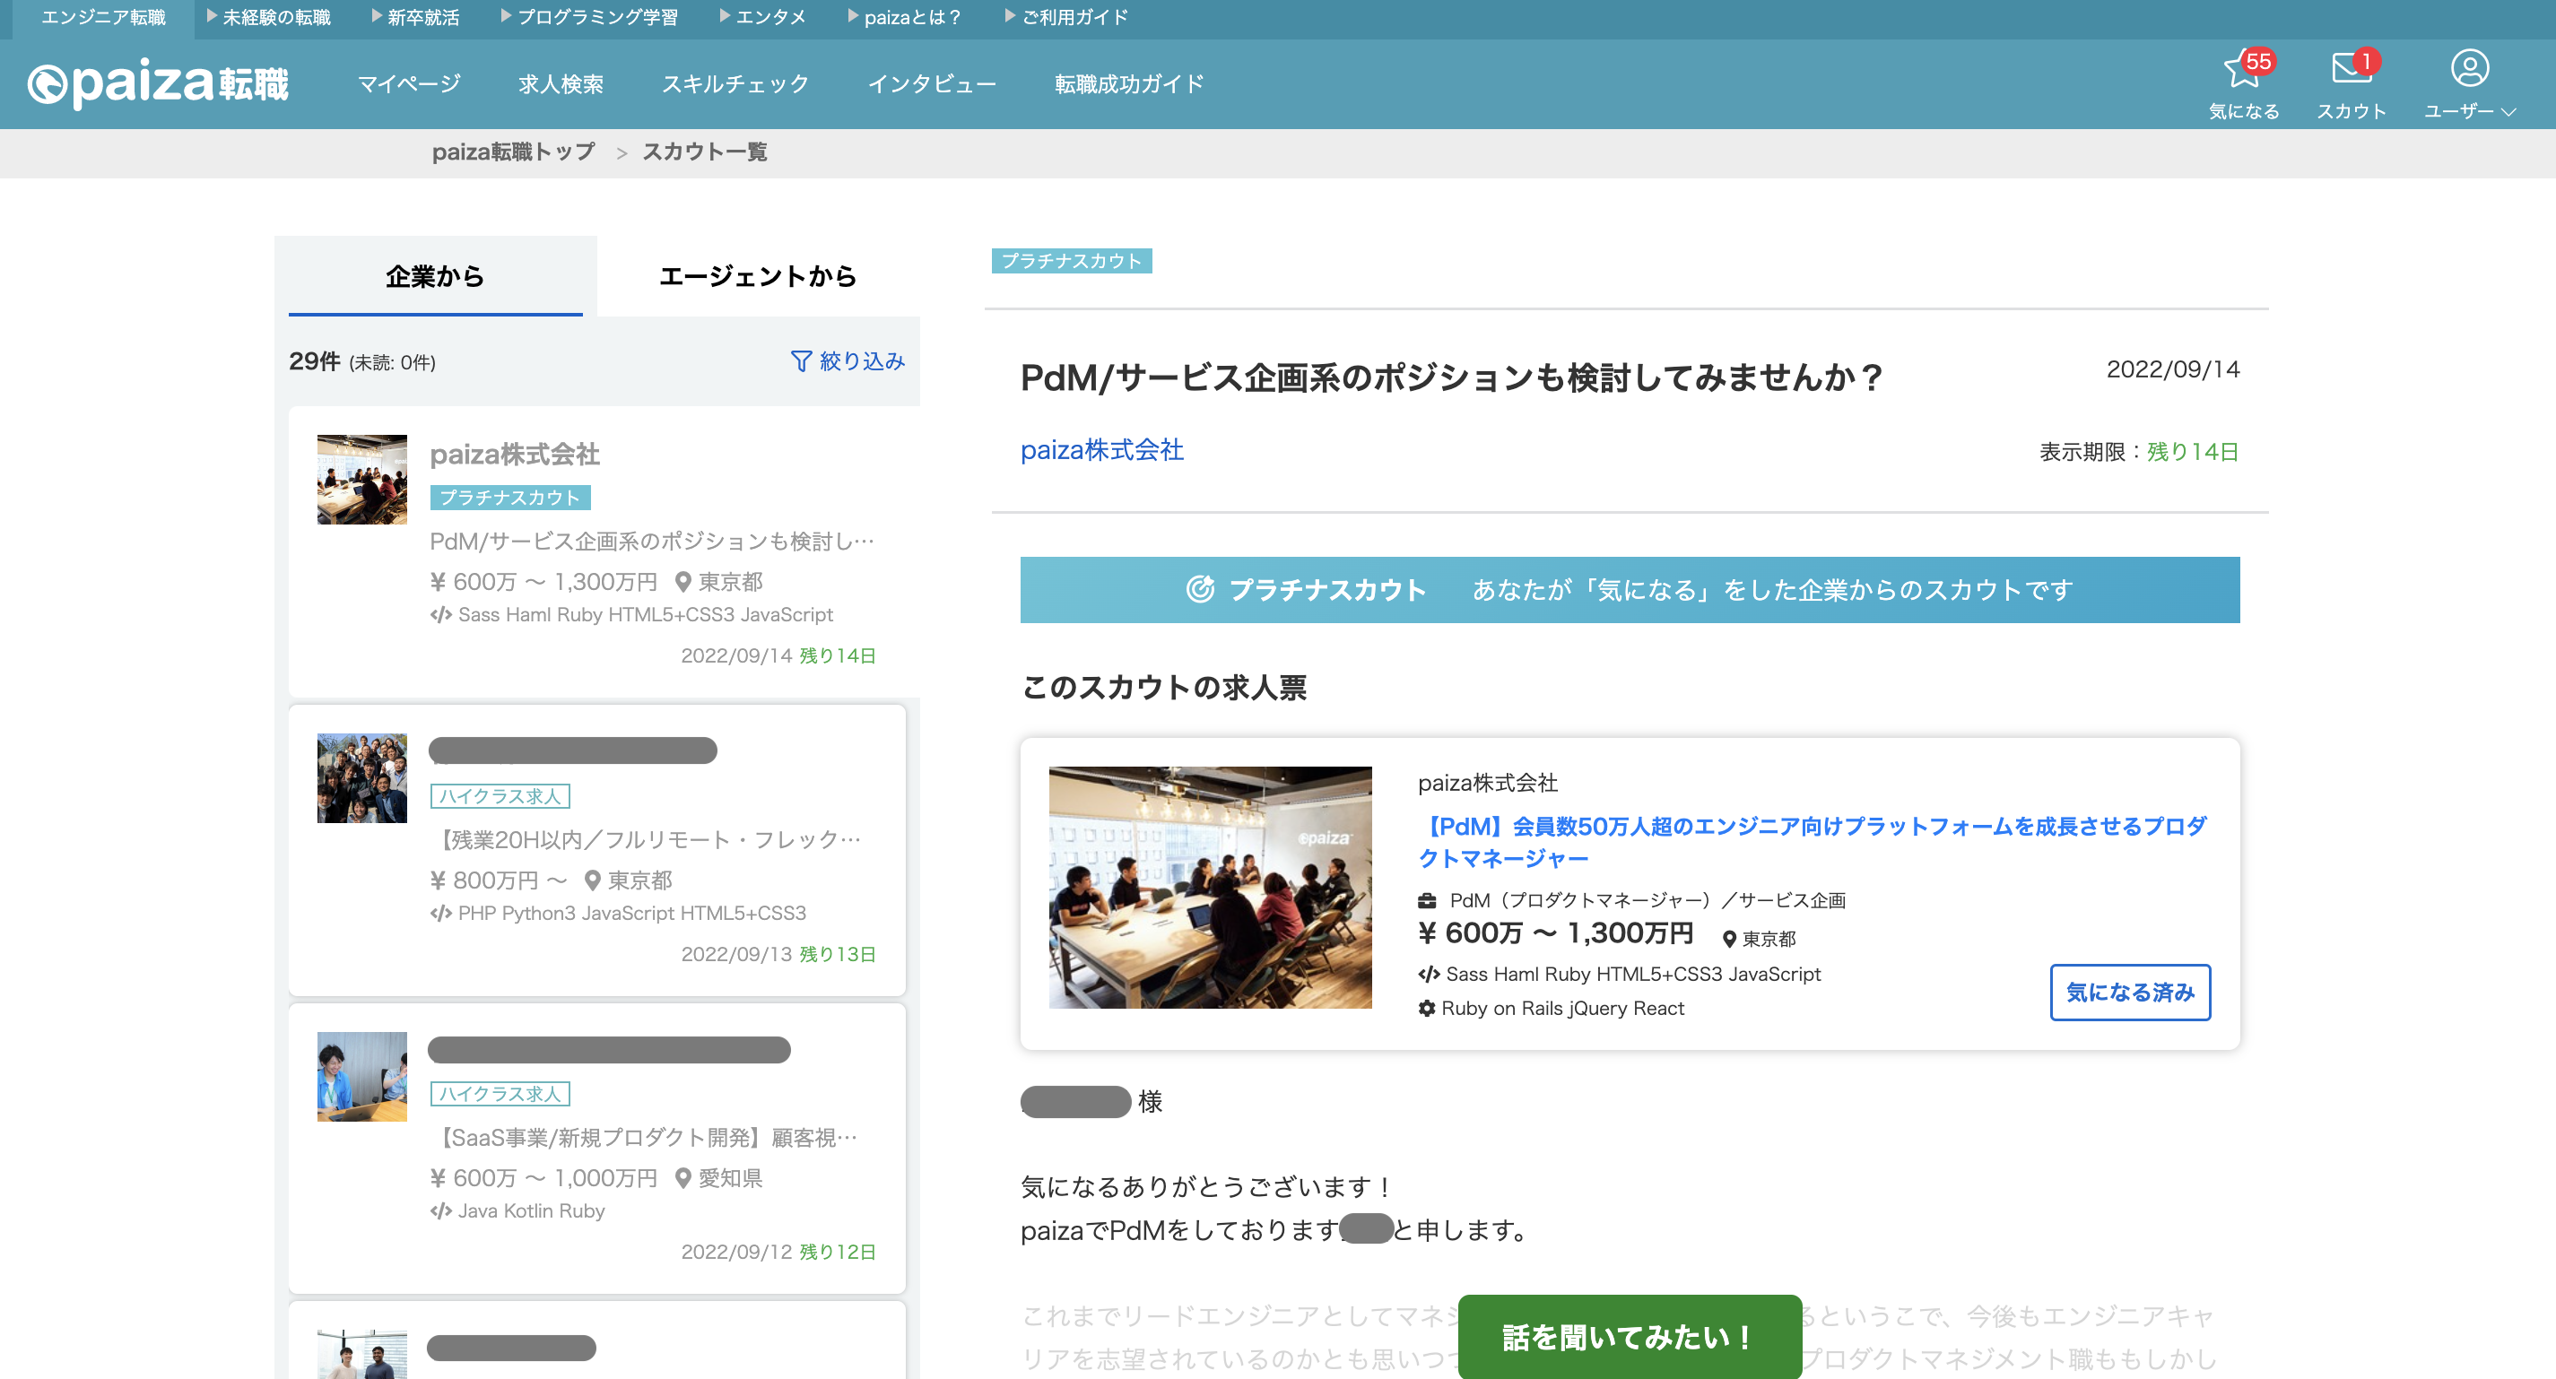Click the job posting office photo
Screen dimensions: 2556x1379
click(1211, 887)
